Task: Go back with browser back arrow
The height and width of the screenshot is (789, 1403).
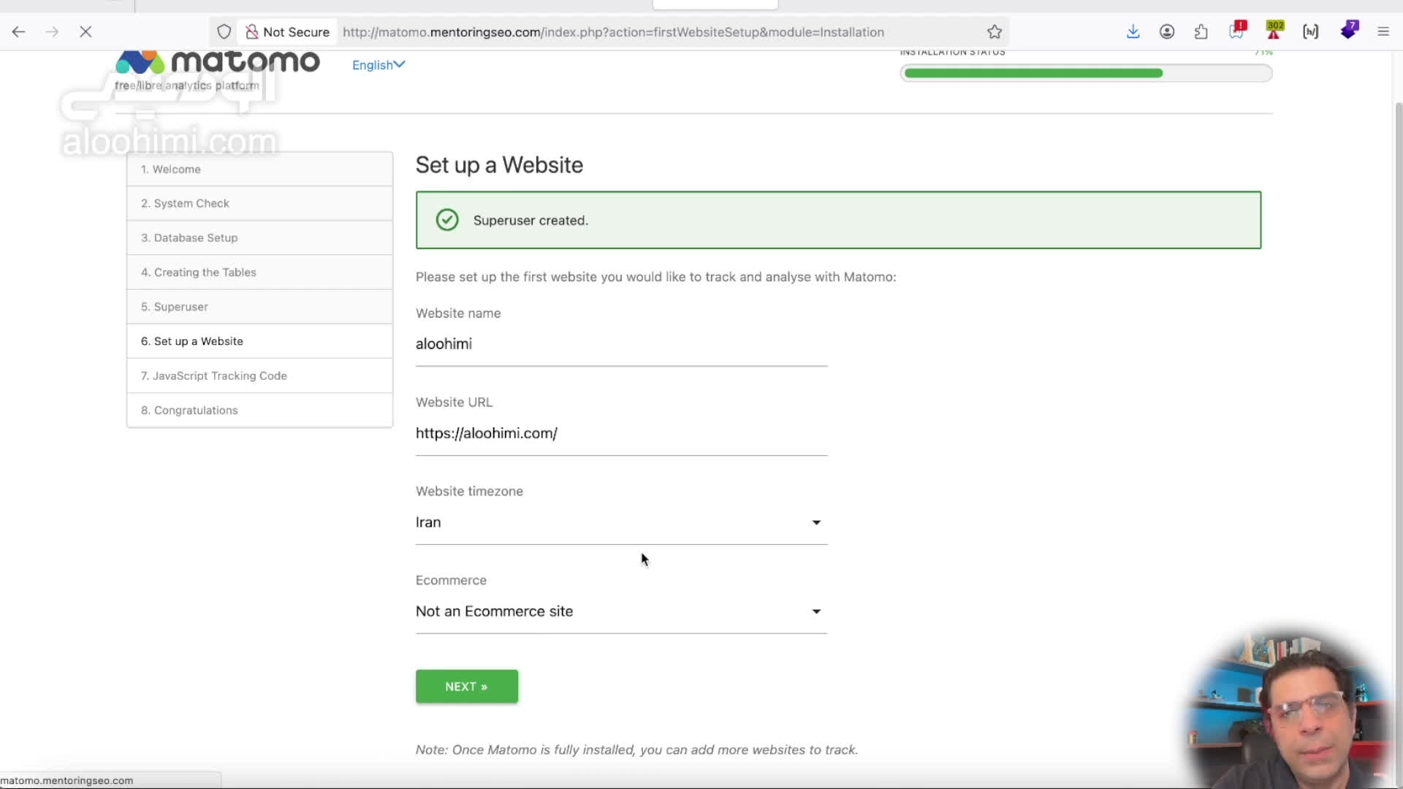Action: pos(18,31)
